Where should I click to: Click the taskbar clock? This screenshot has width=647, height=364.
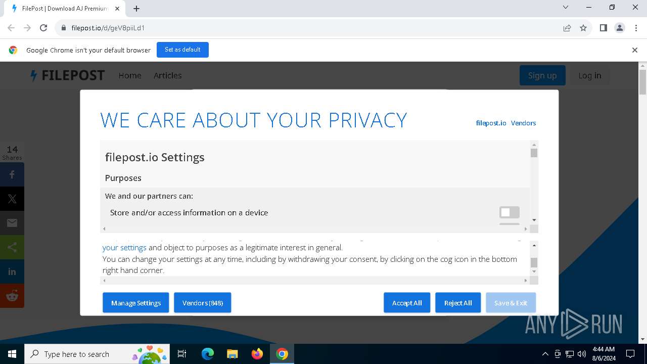604,354
